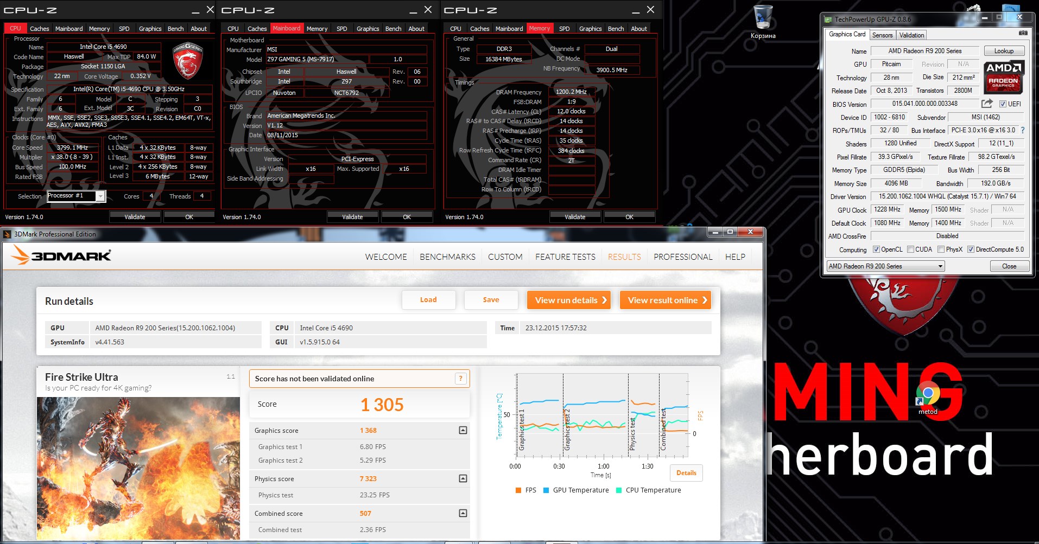Viewport: 1039px width, 544px height.
Task: Click the Save button in Run details
Action: click(491, 300)
